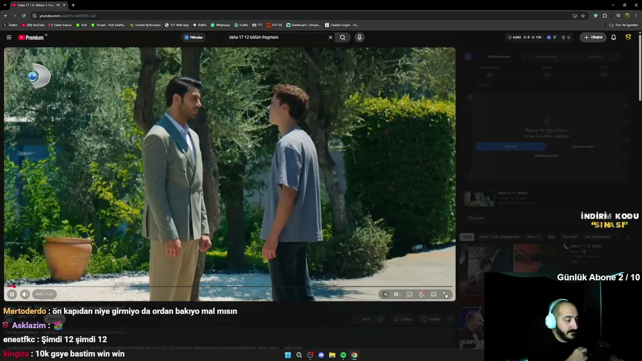
Task: Open the FUT GG bookmark
Action: click(274, 25)
